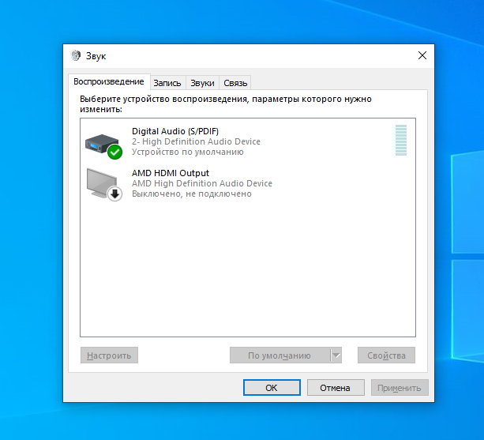Open Свойства for the device
This screenshot has width=484, height=440.
pyautogui.click(x=386, y=355)
